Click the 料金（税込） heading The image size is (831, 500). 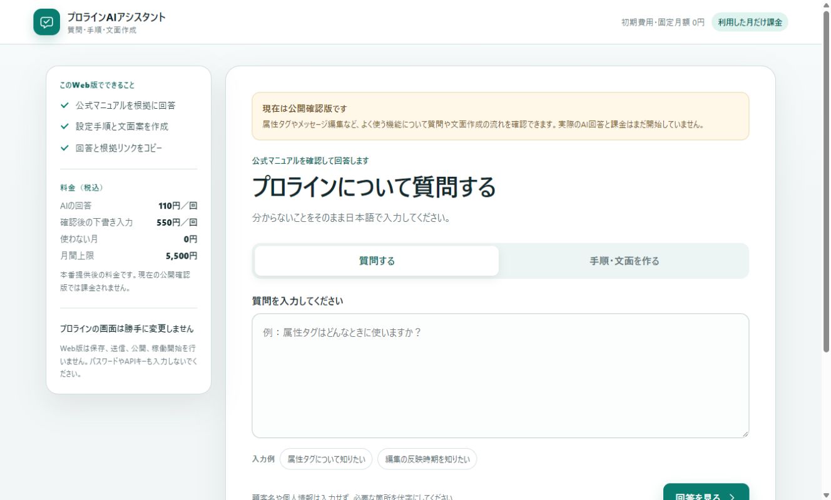coord(81,187)
